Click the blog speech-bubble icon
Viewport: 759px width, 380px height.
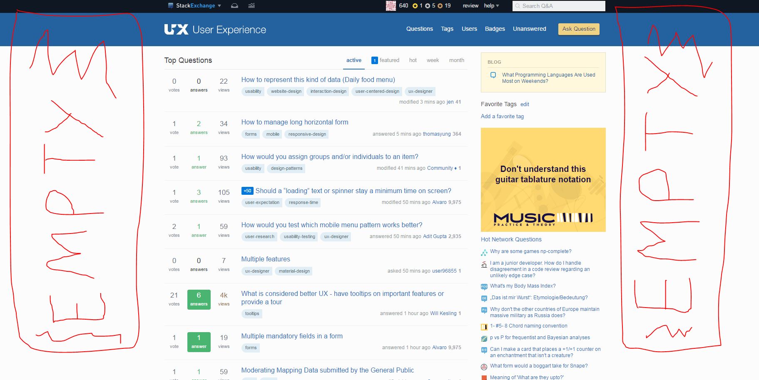pyautogui.click(x=493, y=75)
